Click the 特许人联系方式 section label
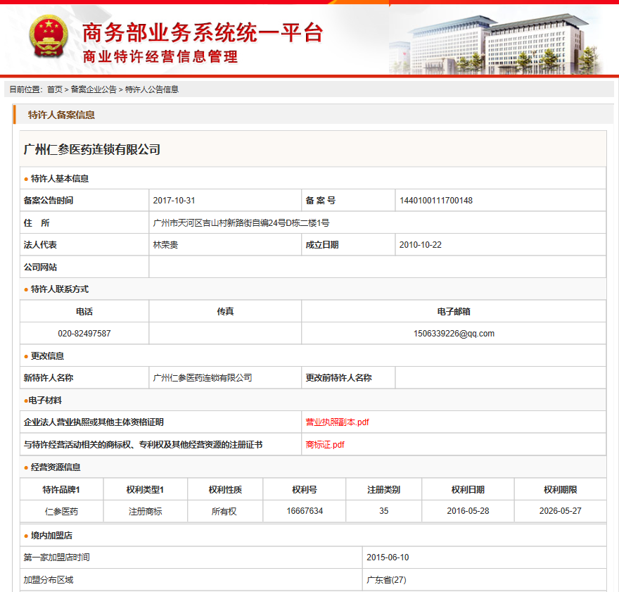Screen dimensions: 619x592 click(60, 289)
